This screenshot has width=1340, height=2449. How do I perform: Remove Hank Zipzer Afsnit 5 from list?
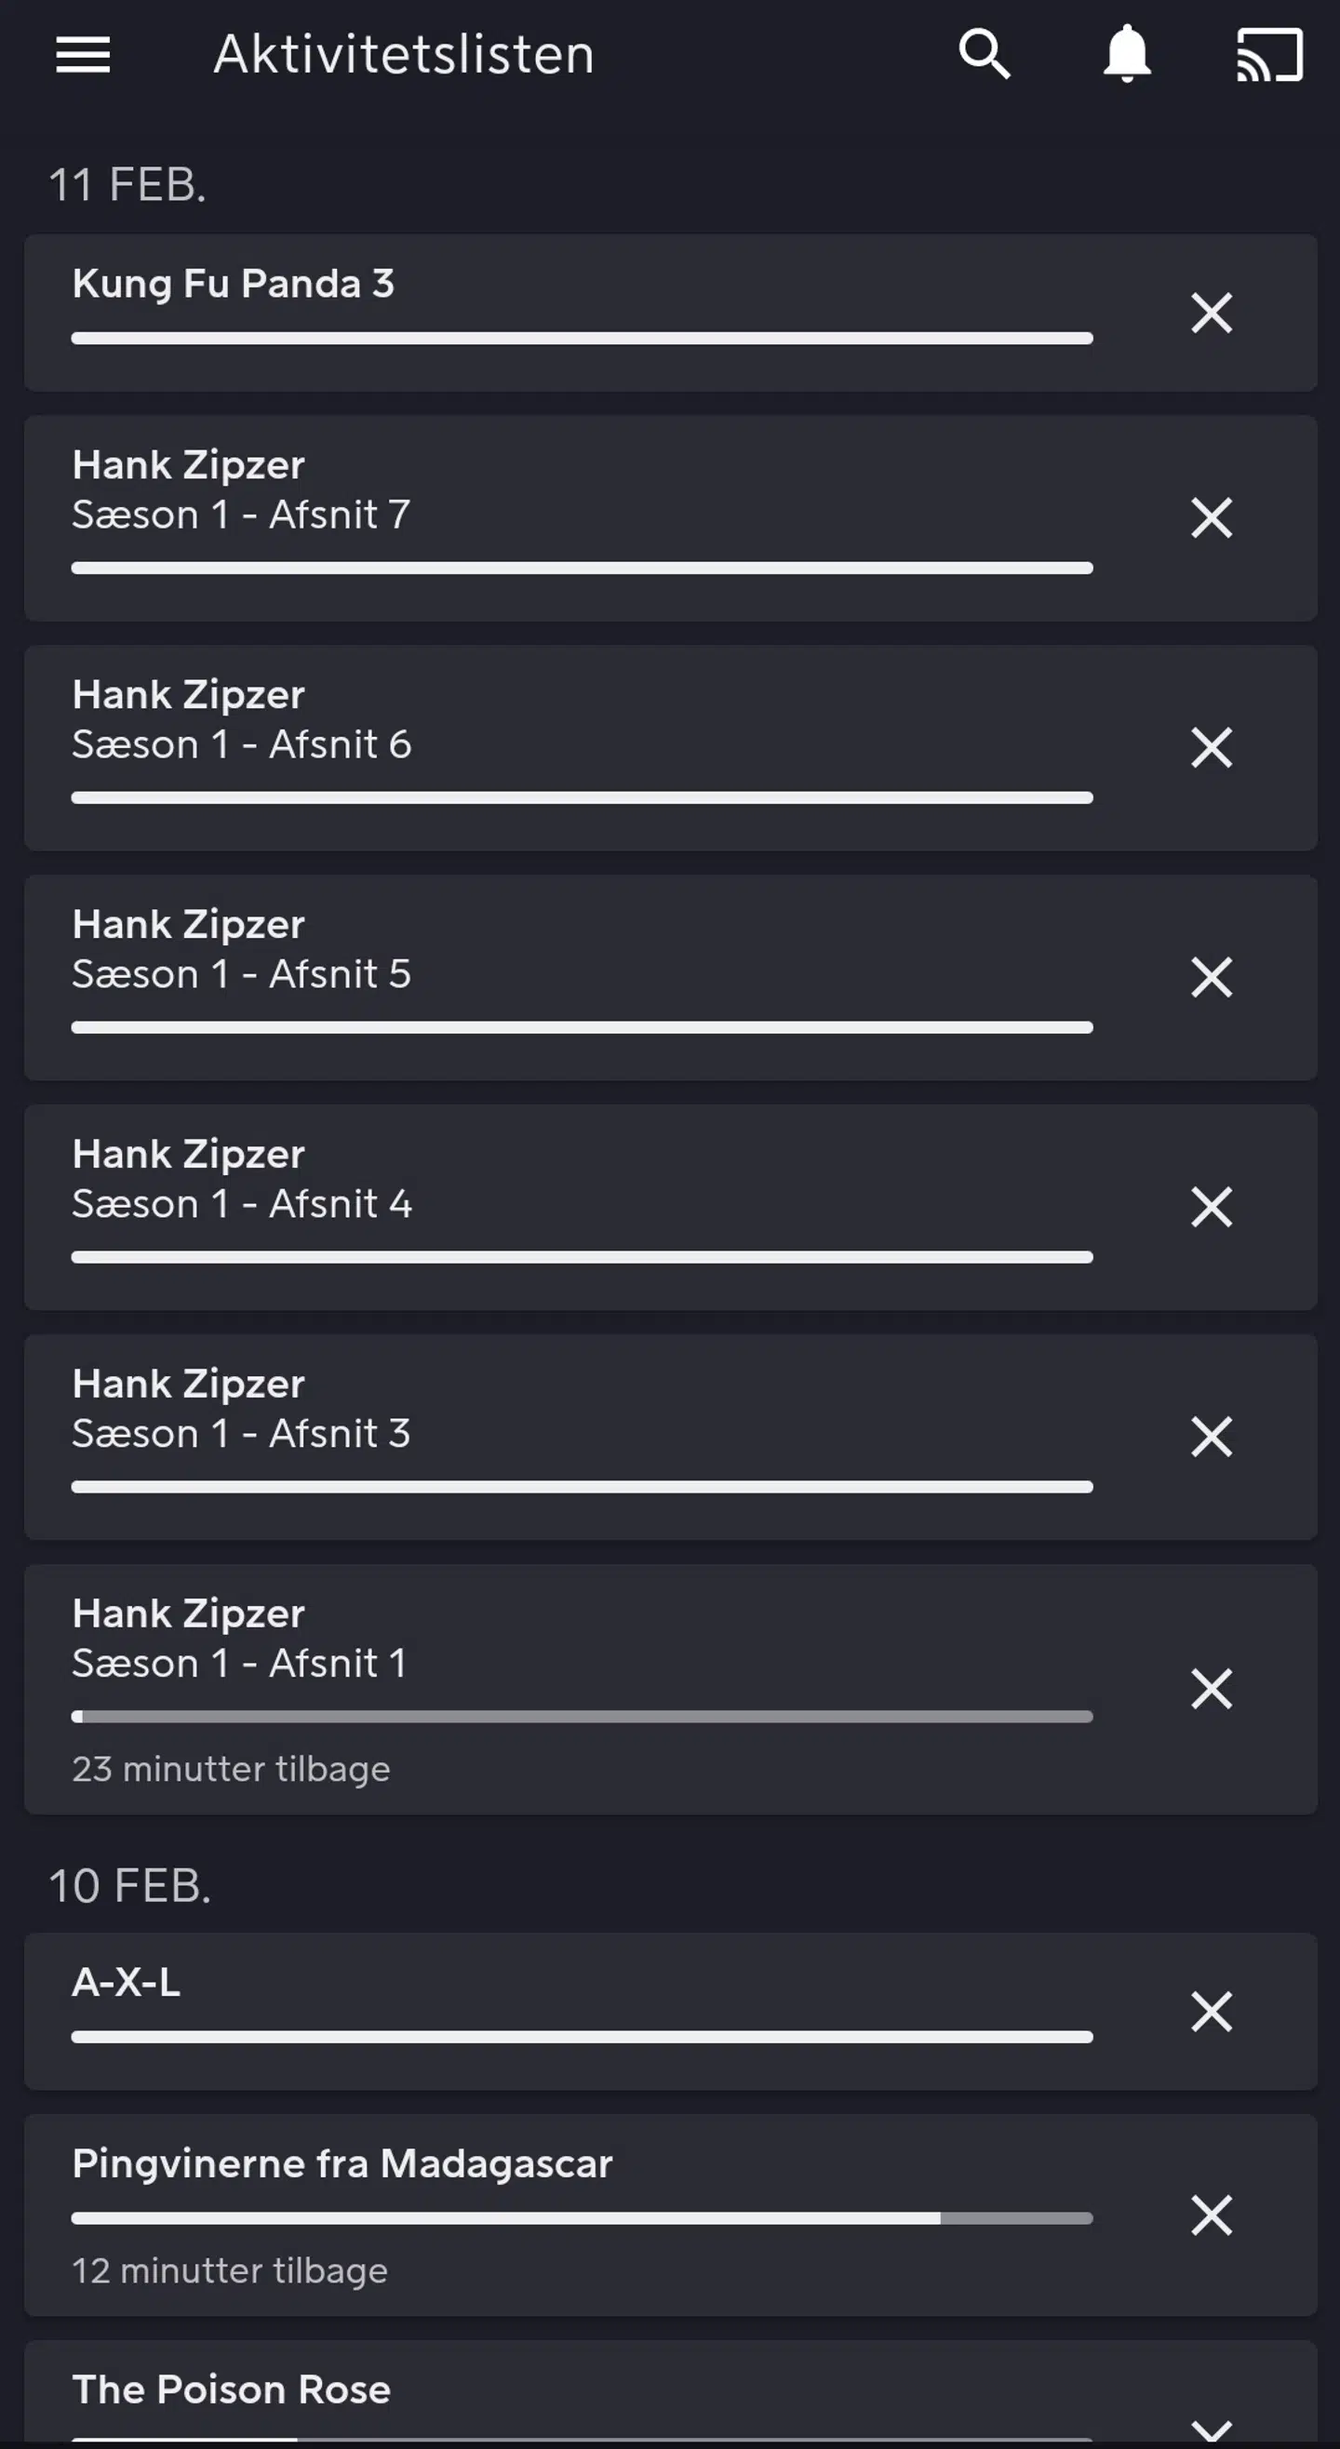click(x=1212, y=977)
